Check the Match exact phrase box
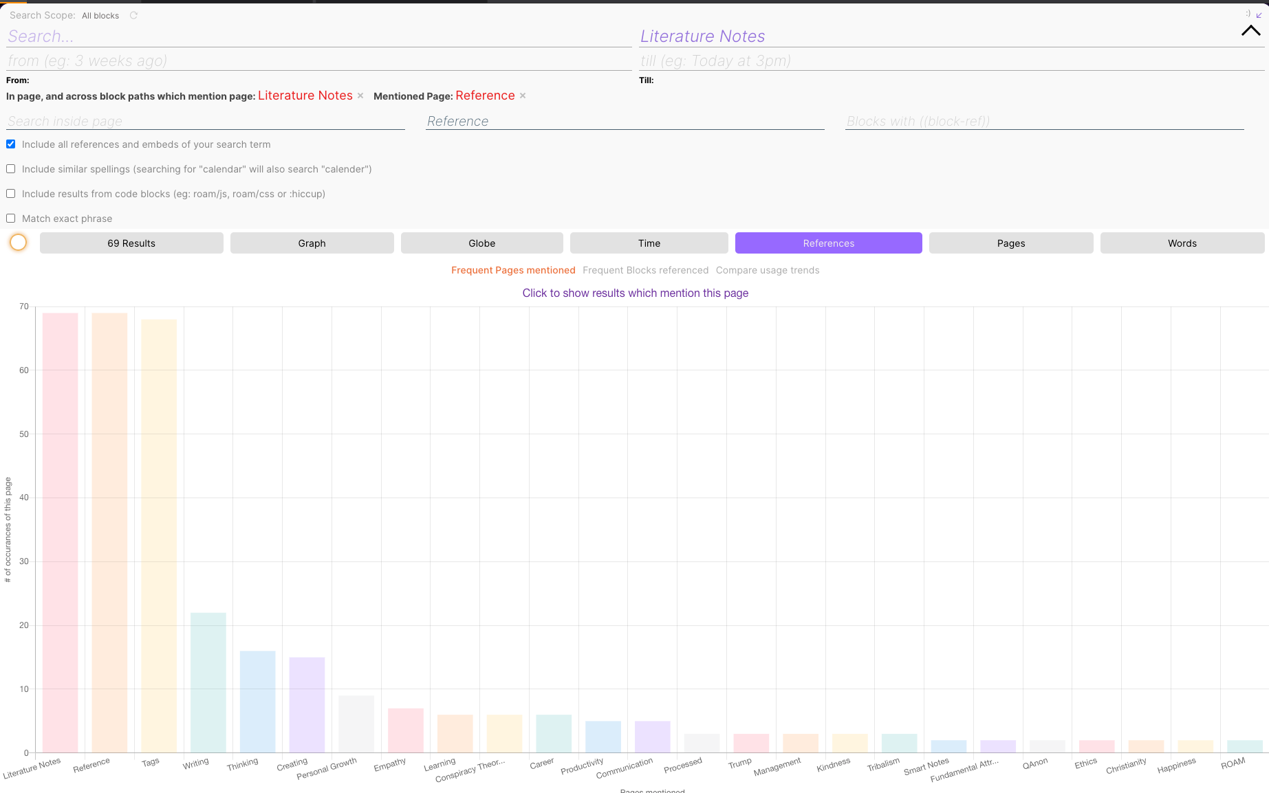 click(x=11, y=219)
